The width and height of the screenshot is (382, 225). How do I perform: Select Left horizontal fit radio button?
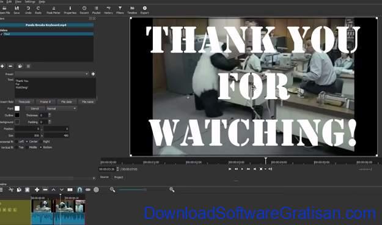coord(17,141)
